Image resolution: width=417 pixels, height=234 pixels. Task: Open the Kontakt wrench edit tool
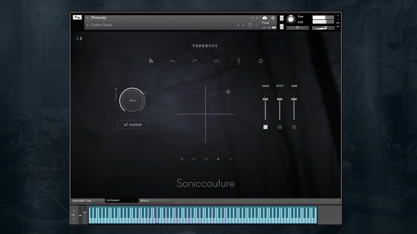pos(77,18)
